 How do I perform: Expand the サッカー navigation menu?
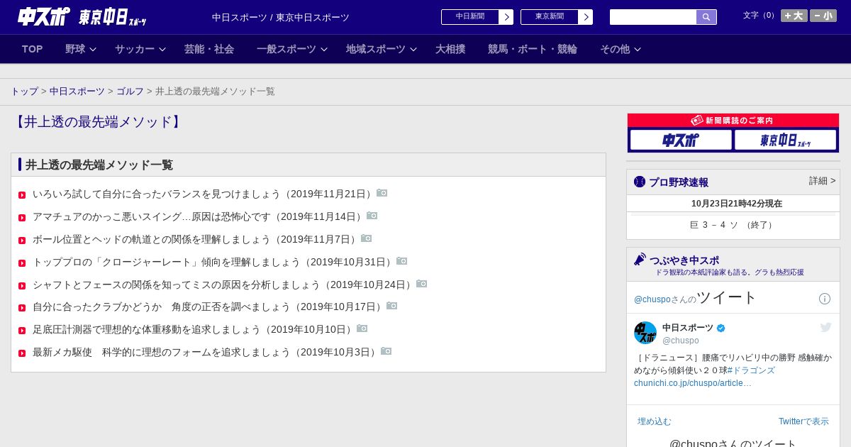point(140,49)
